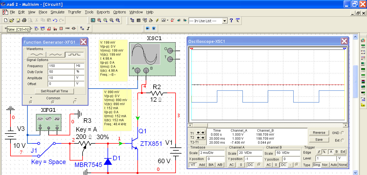This screenshot has height=175, width=367.
Task: Set trigger type to Auto
Action: (334, 165)
